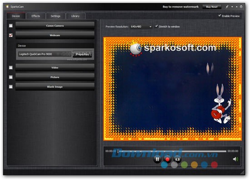Tick the Video source checkbox
Image resolution: width=250 pixels, height=180 pixels.
11,67
